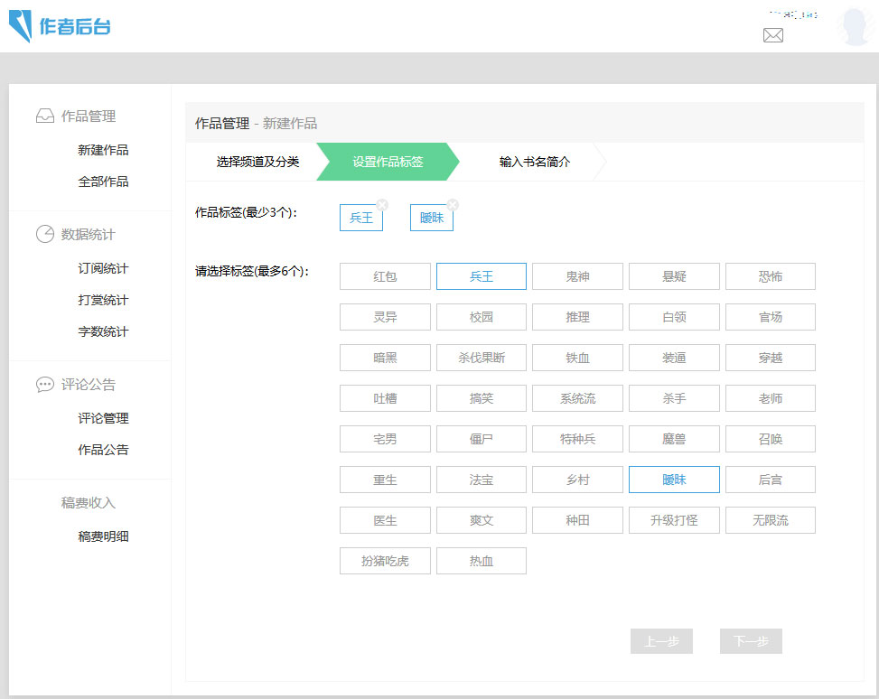The height and width of the screenshot is (699, 879).
Task: Select the 系统流 tag
Action: pos(577,398)
